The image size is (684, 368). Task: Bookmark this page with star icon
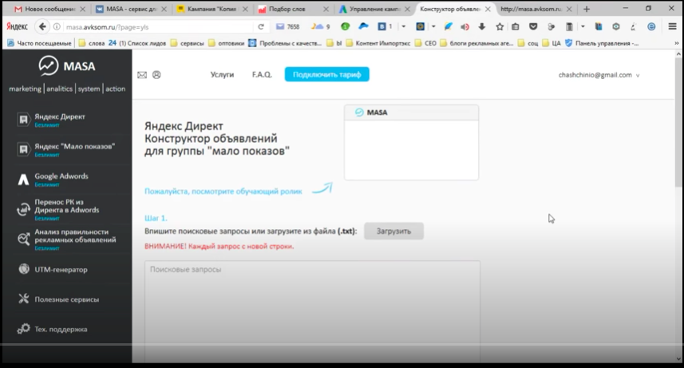[x=500, y=26]
